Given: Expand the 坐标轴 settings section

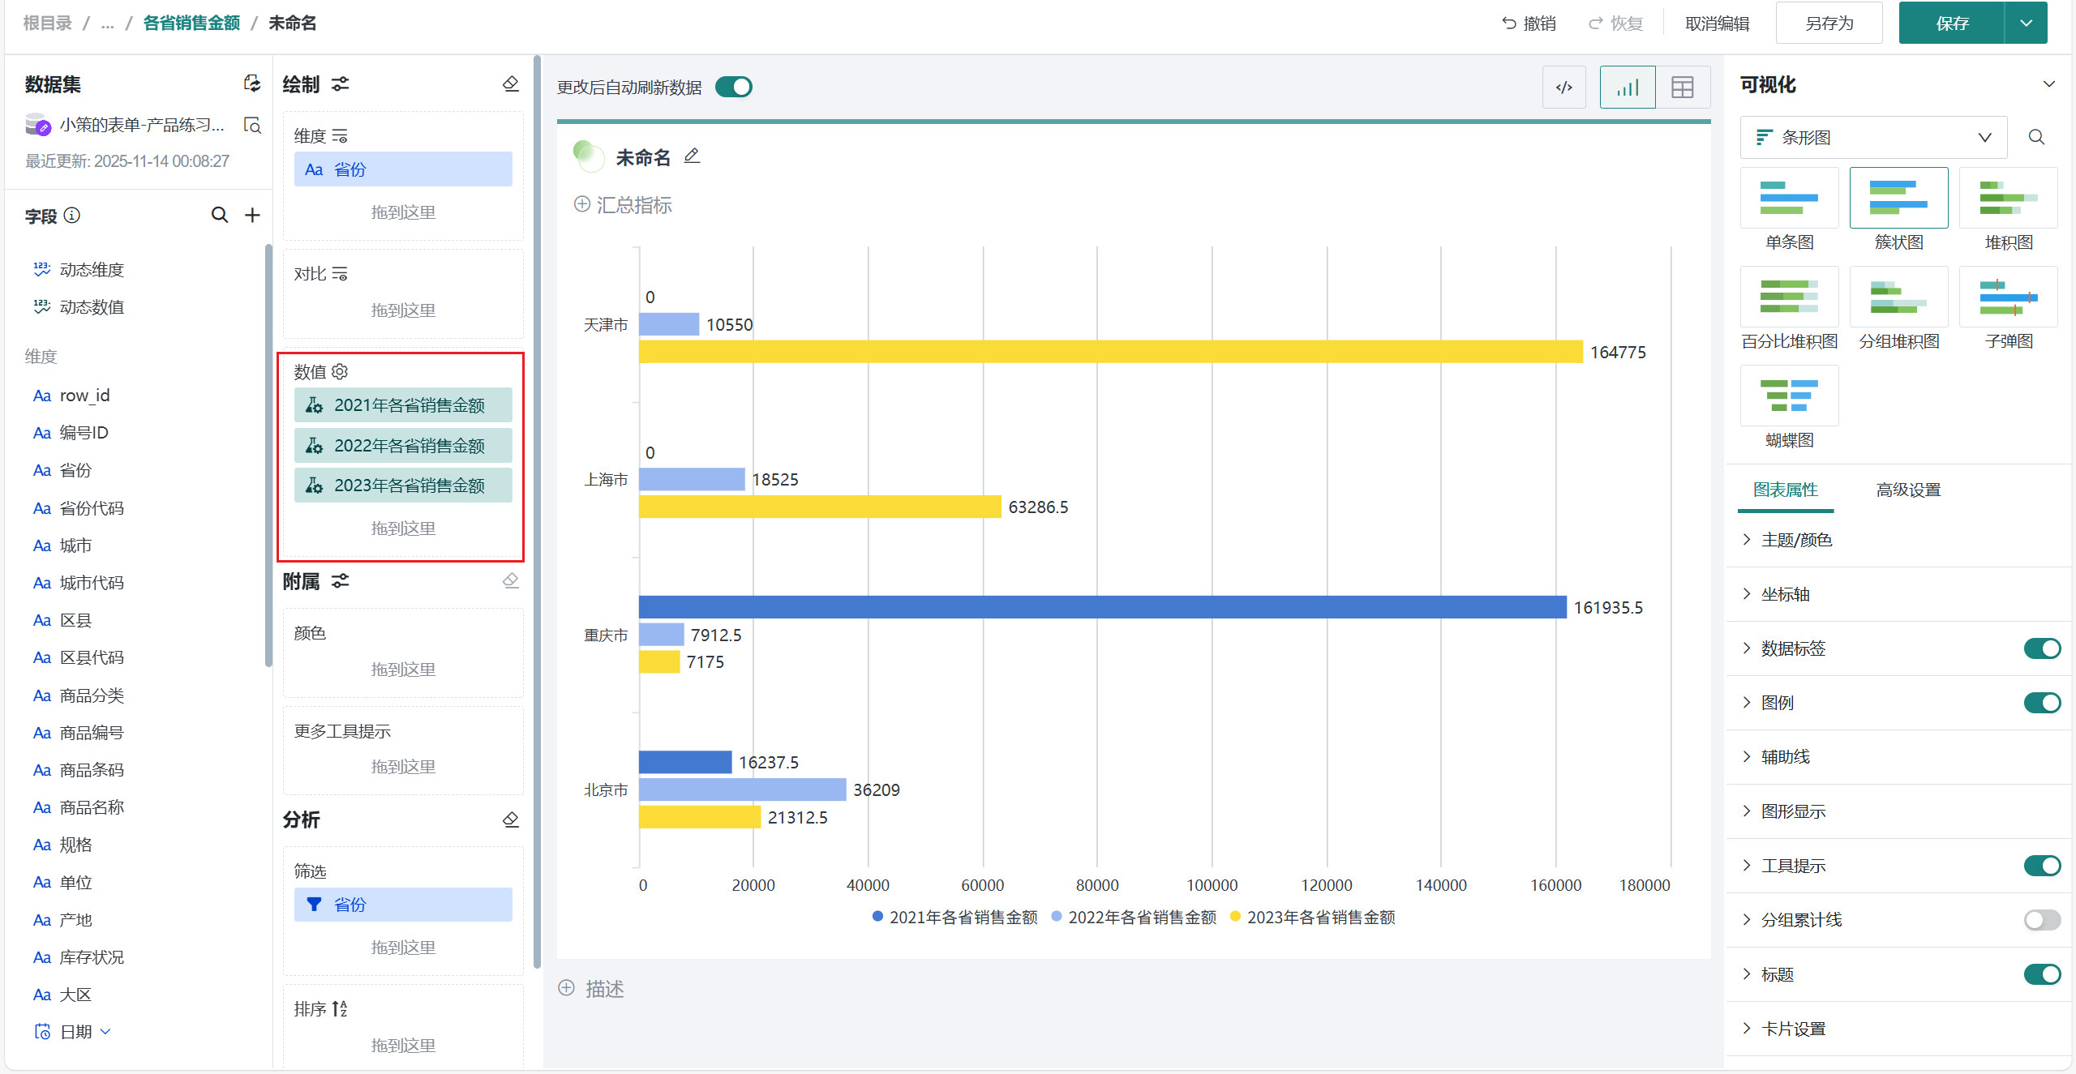Looking at the screenshot, I should pyautogui.click(x=1785, y=594).
